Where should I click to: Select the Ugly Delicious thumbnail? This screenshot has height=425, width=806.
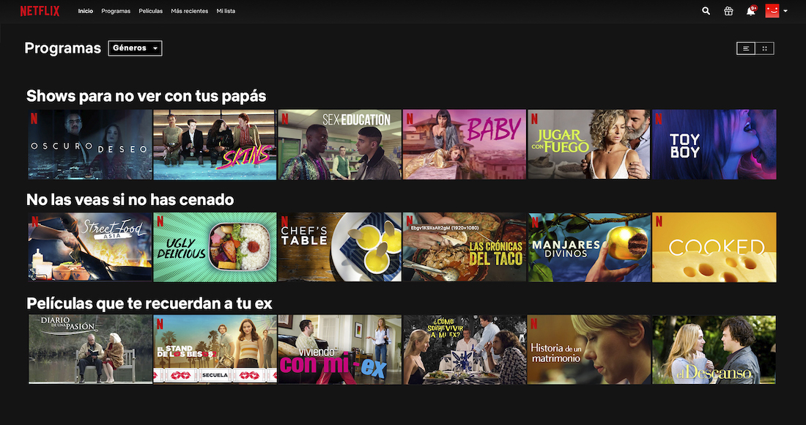pyautogui.click(x=215, y=247)
